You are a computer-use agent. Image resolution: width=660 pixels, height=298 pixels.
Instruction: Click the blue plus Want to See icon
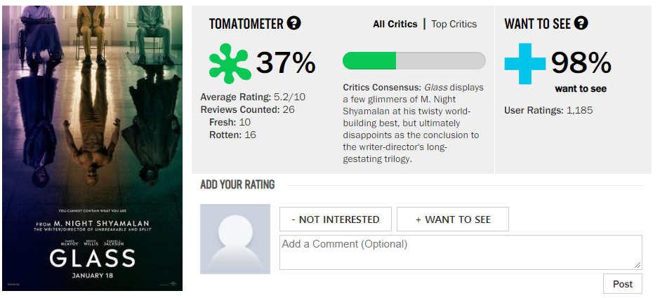point(525,64)
